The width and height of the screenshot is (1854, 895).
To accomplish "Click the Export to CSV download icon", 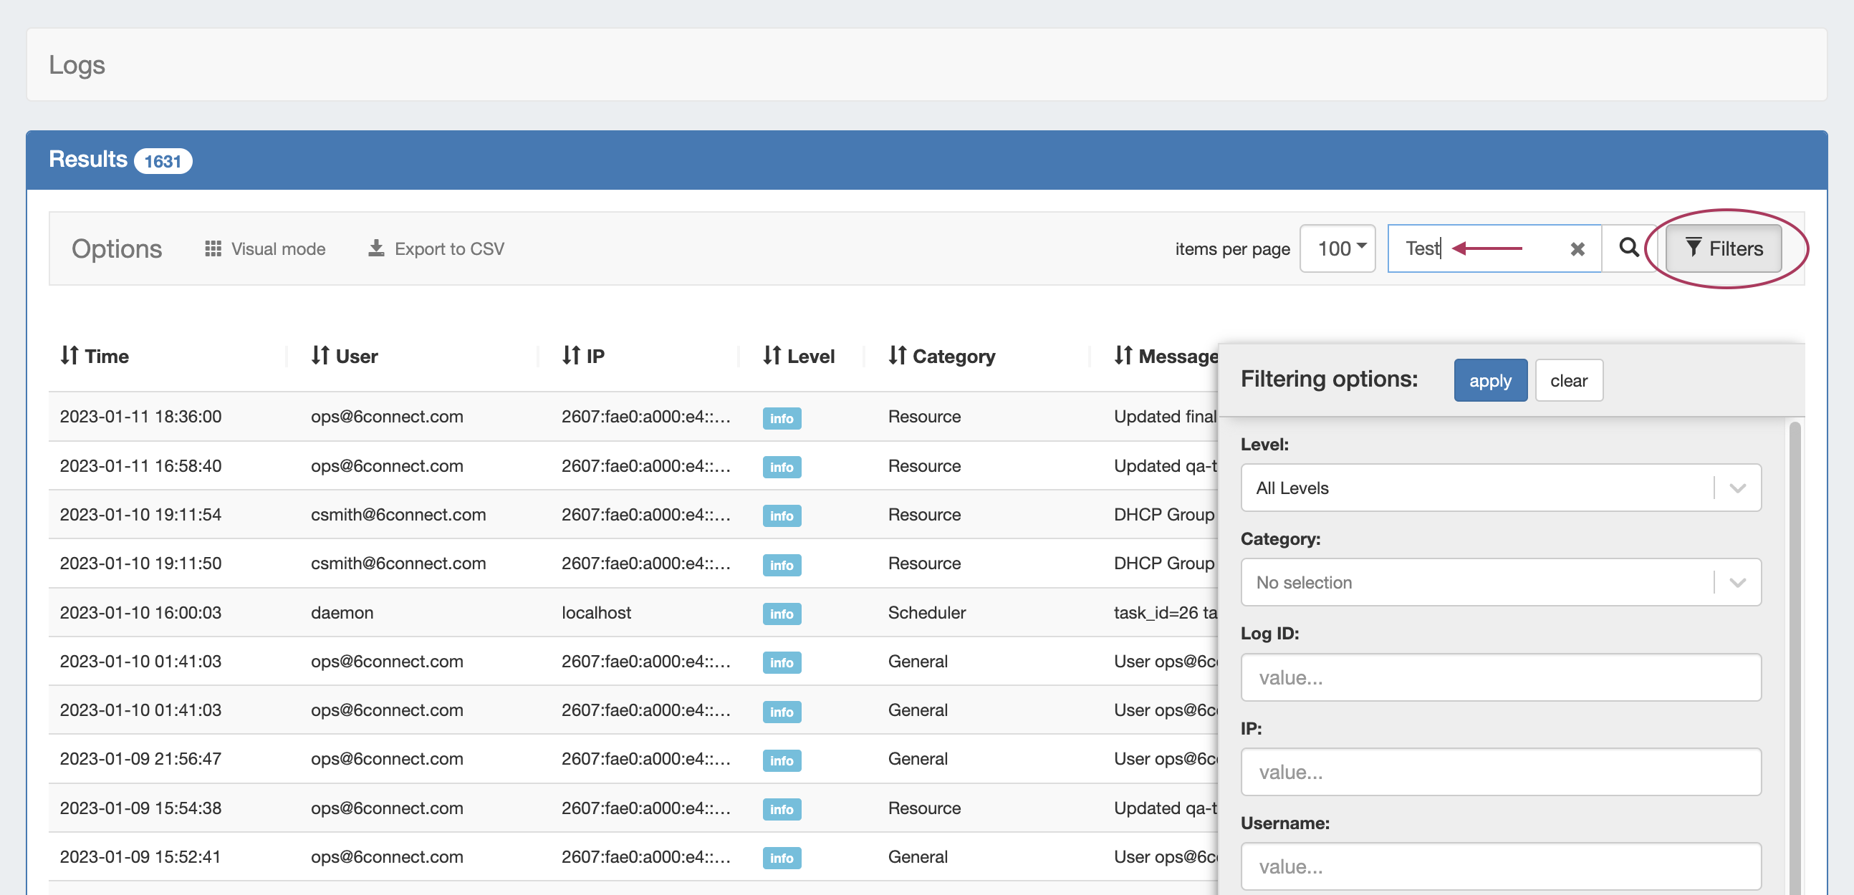I will point(375,248).
